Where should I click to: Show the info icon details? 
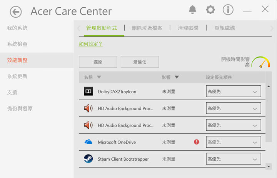pyautogui.click(x=228, y=10)
